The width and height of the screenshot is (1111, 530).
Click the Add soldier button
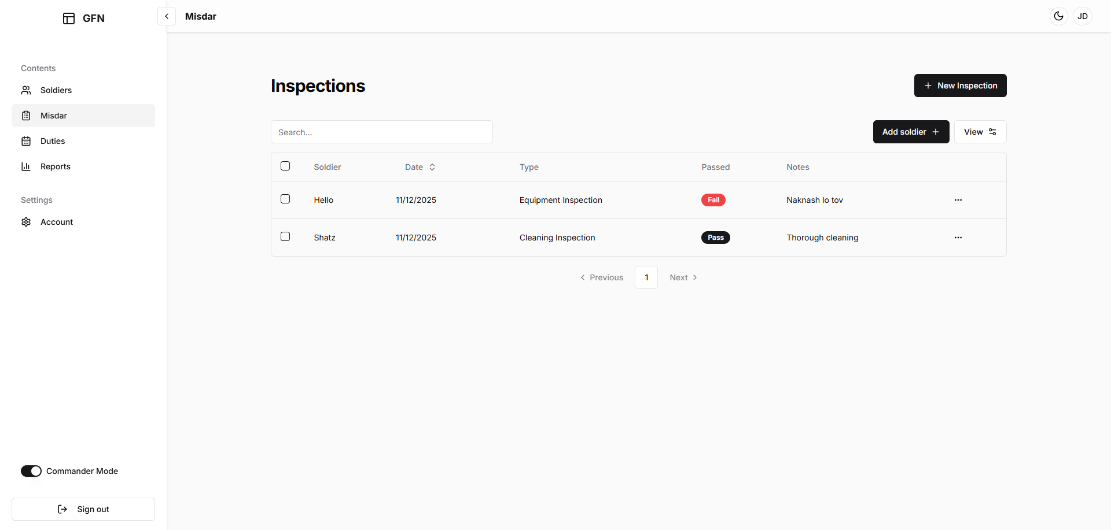point(911,132)
